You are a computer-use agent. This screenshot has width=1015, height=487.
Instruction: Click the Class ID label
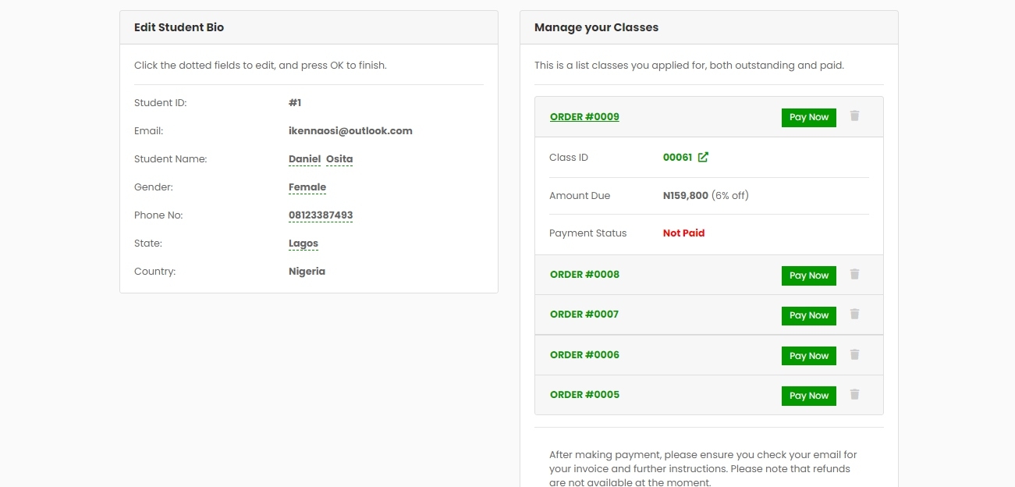click(569, 158)
